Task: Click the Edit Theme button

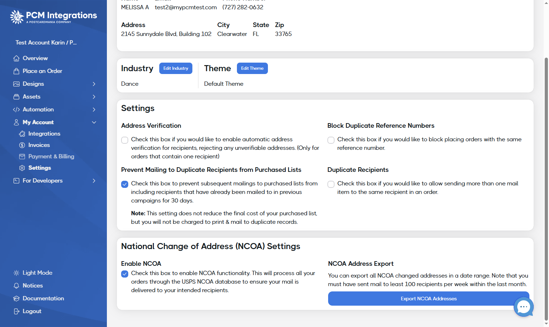Action: 252,68
